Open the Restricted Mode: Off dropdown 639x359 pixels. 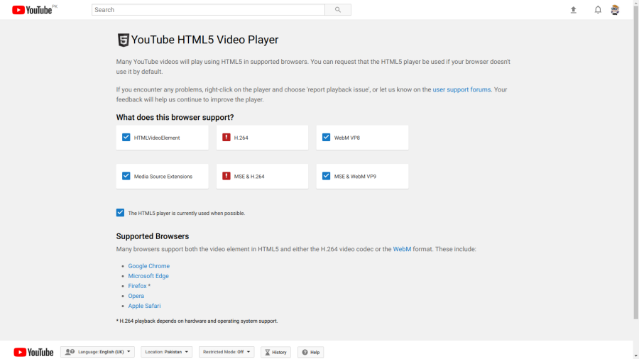pos(226,352)
